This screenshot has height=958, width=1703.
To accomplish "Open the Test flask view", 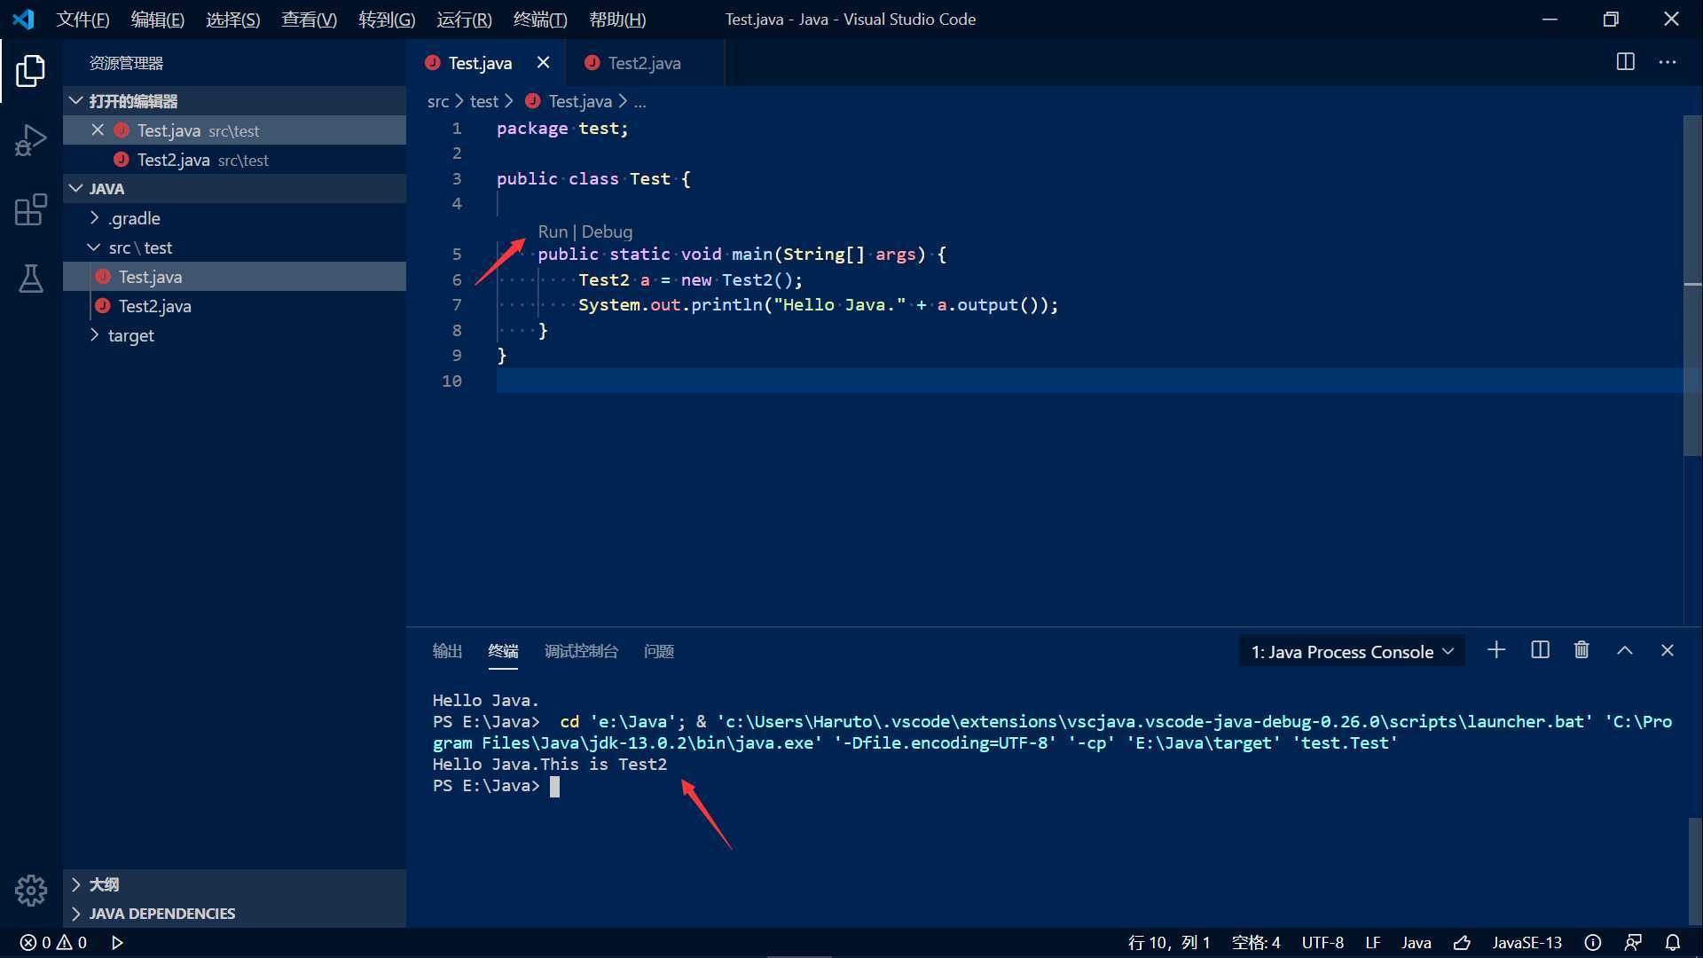I will [31, 279].
